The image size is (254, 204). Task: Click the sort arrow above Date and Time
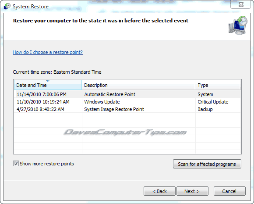pyautogui.click(x=48, y=81)
